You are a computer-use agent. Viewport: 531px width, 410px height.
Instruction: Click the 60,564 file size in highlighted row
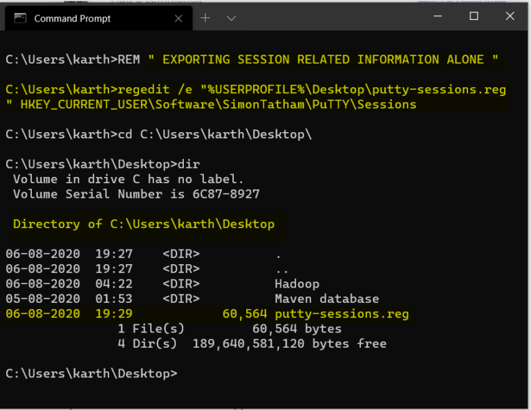(245, 314)
